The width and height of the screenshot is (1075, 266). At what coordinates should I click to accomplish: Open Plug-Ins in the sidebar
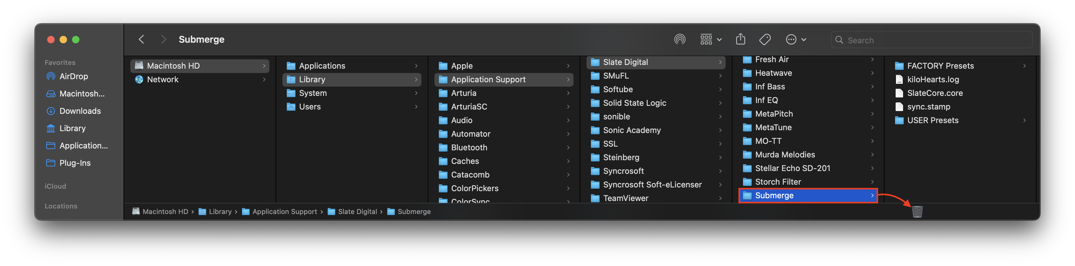[x=69, y=163]
